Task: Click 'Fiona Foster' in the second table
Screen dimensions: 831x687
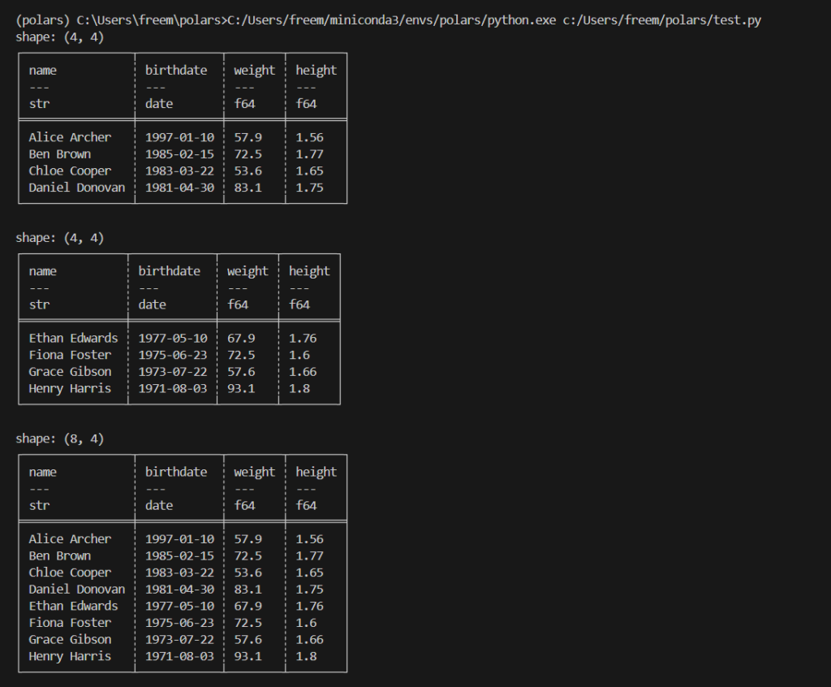Action: tap(70, 356)
